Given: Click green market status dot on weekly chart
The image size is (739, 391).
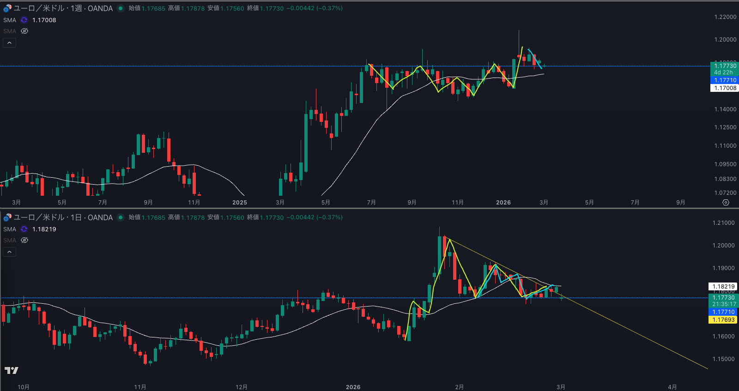Looking at the screenshot, I should coord(121,8).
